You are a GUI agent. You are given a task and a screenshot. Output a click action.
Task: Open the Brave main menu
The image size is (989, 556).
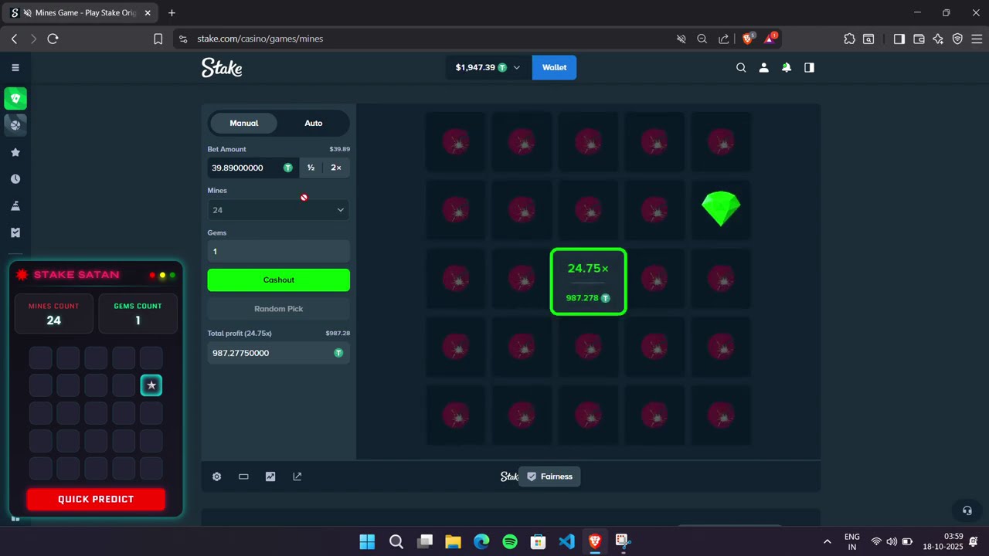977,39
